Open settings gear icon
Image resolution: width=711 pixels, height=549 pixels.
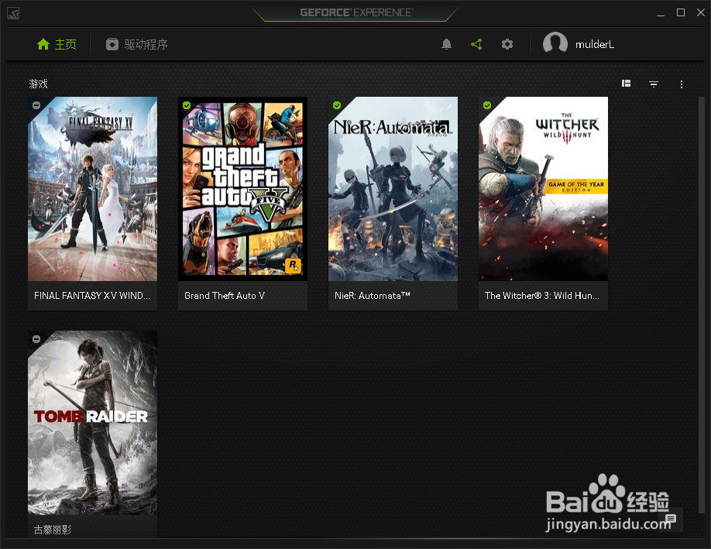coord(507,44)
